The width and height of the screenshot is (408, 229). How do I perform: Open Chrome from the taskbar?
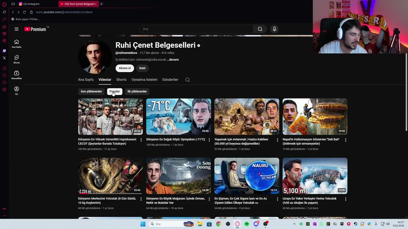(218, 224)
